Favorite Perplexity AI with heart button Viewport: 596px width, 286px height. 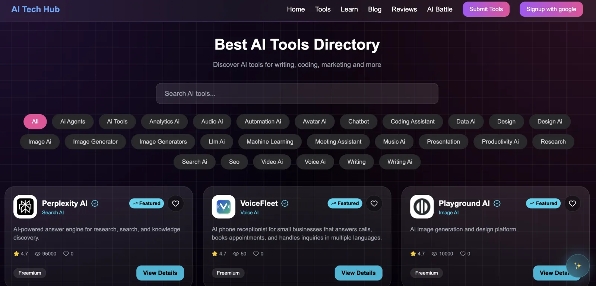tap(176, 203)
